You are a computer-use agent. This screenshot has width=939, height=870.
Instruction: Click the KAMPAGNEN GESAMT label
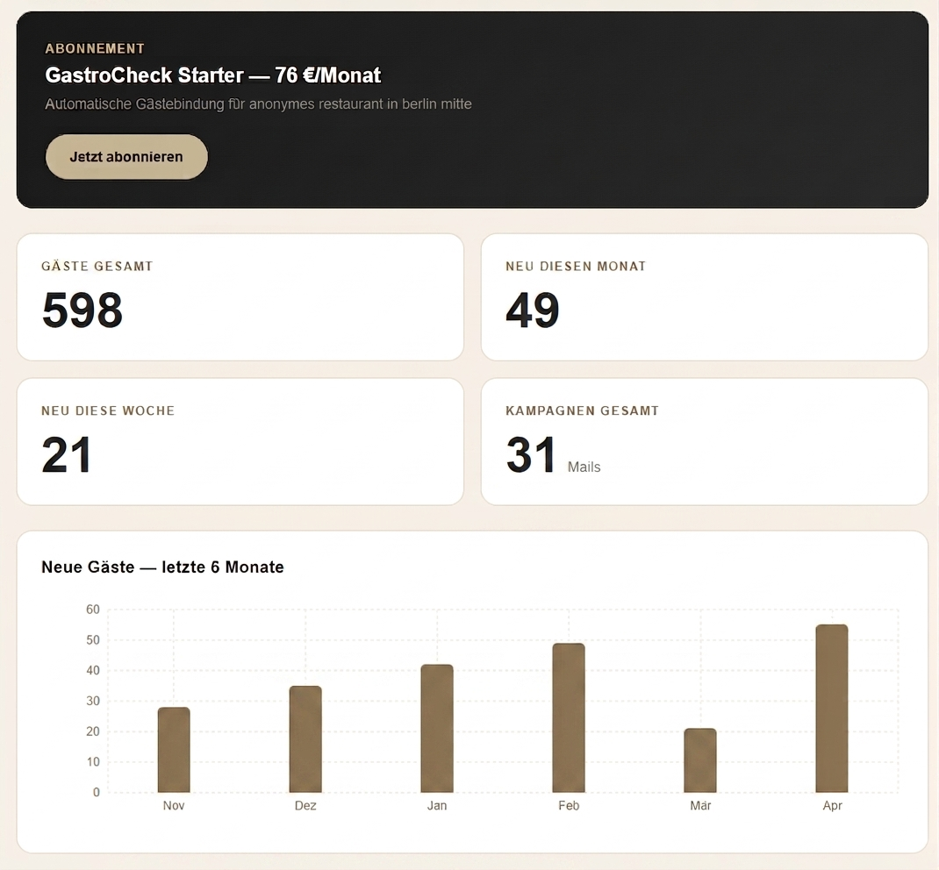(582, 410)
